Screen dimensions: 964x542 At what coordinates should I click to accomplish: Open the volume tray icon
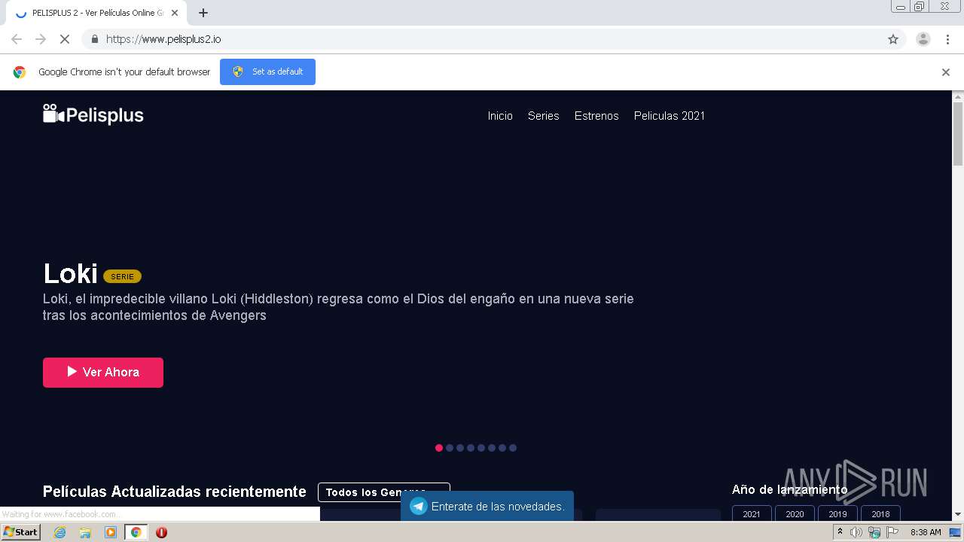pos(856,532)
